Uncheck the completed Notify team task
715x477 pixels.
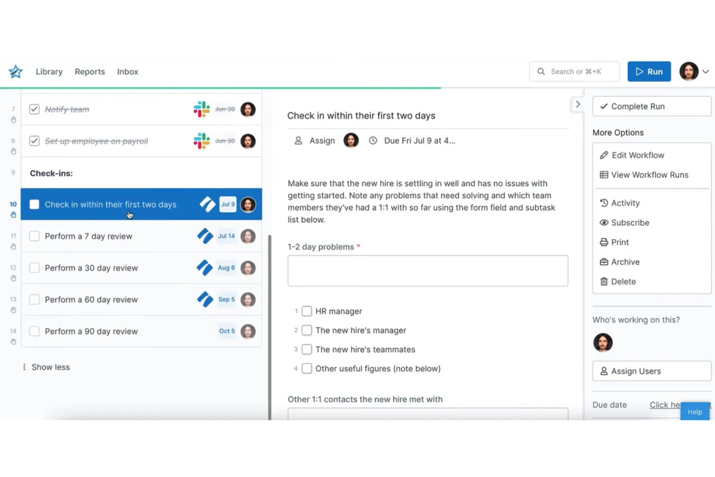34,109
